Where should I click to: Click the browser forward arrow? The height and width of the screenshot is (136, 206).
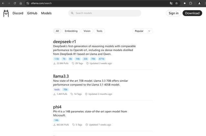[x=9, y=3]
